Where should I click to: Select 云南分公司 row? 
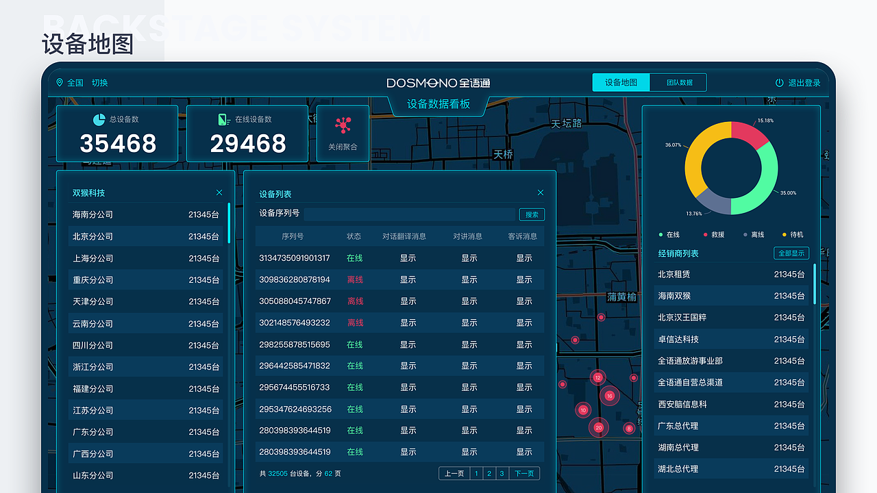(146, 323)
